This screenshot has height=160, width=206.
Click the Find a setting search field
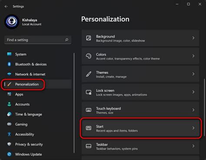pyautogui.click(x=38, y=40)
